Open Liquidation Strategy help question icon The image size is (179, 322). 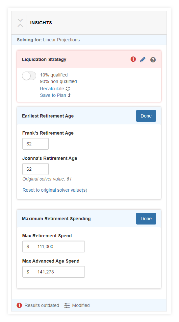tap(153, 60)
